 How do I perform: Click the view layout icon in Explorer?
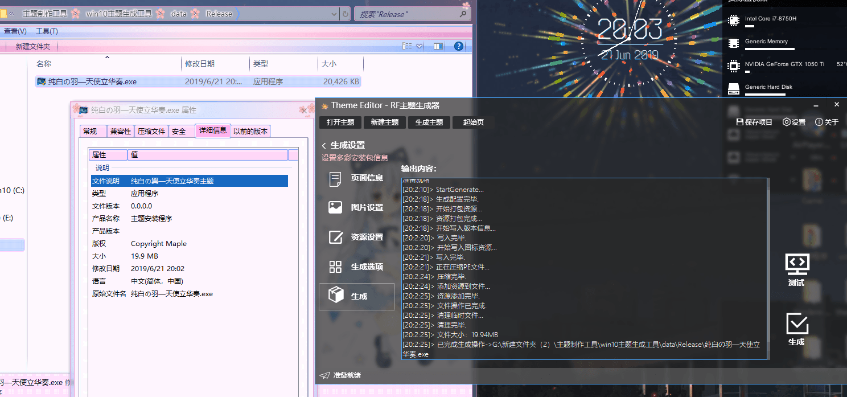click(x=407, y=46)
